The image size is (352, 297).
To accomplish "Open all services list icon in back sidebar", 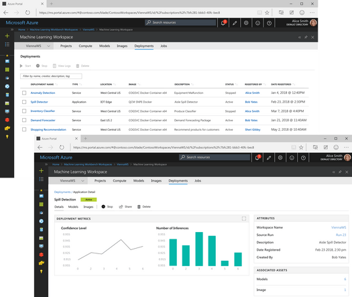I will point(7,44).
